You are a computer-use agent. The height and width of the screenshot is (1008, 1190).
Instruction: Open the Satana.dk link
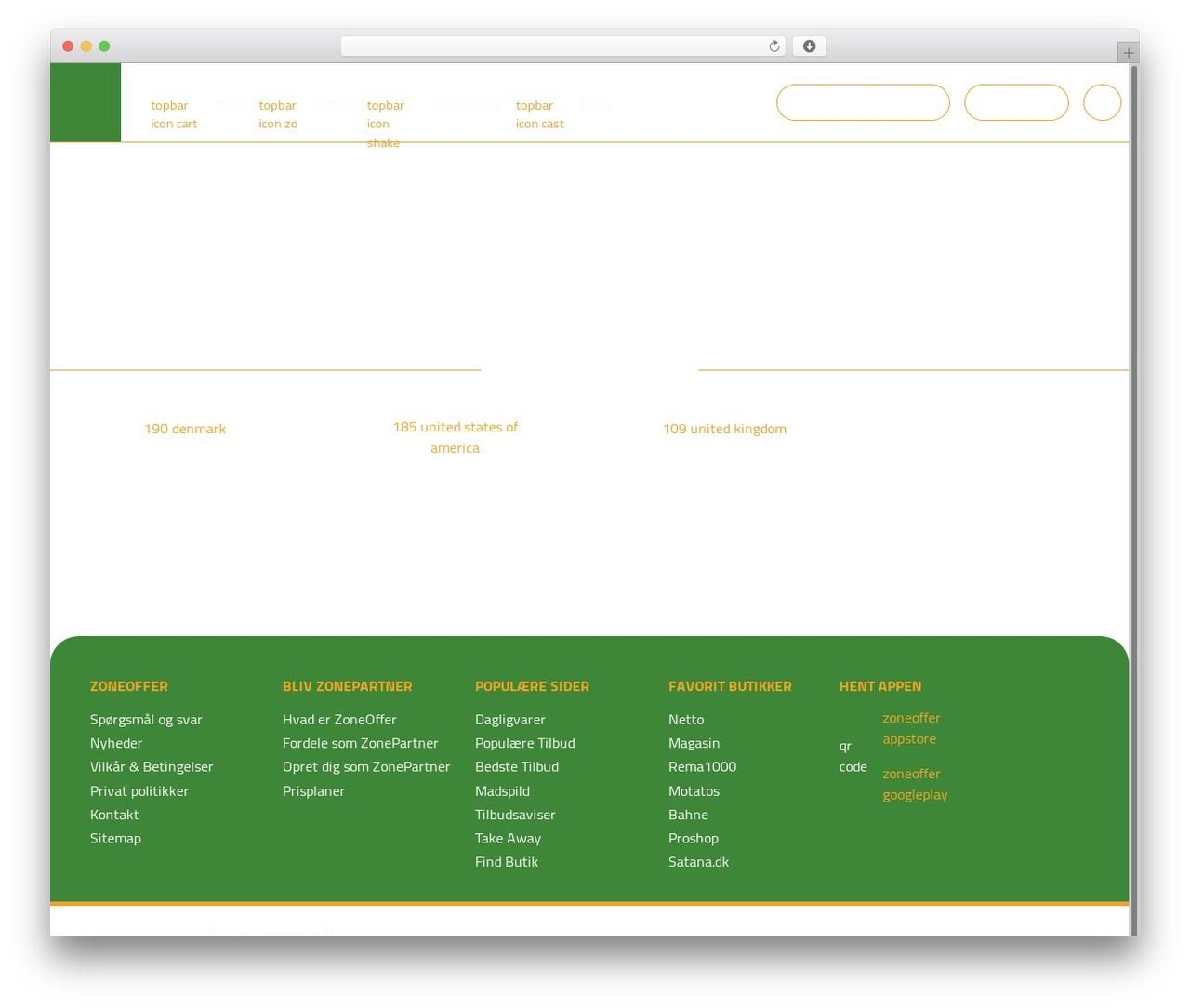pyautogui.click(x=698, y=861)
